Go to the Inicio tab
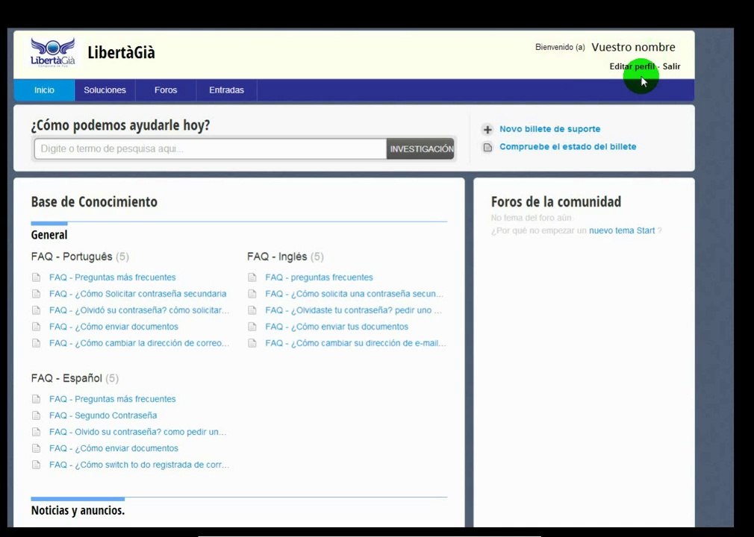The image size is (754, 537). (44, 89)
